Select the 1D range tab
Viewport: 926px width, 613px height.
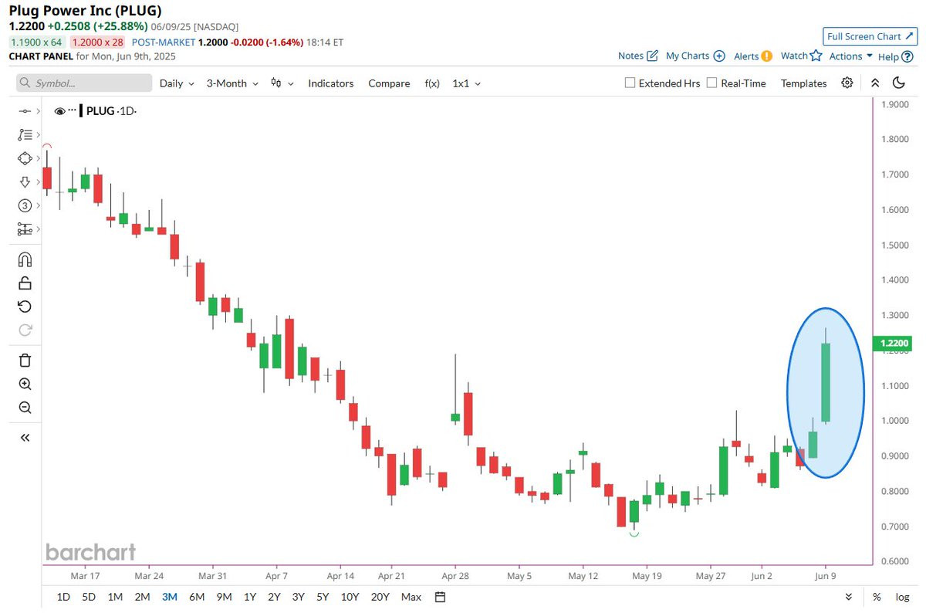point(63,597)
